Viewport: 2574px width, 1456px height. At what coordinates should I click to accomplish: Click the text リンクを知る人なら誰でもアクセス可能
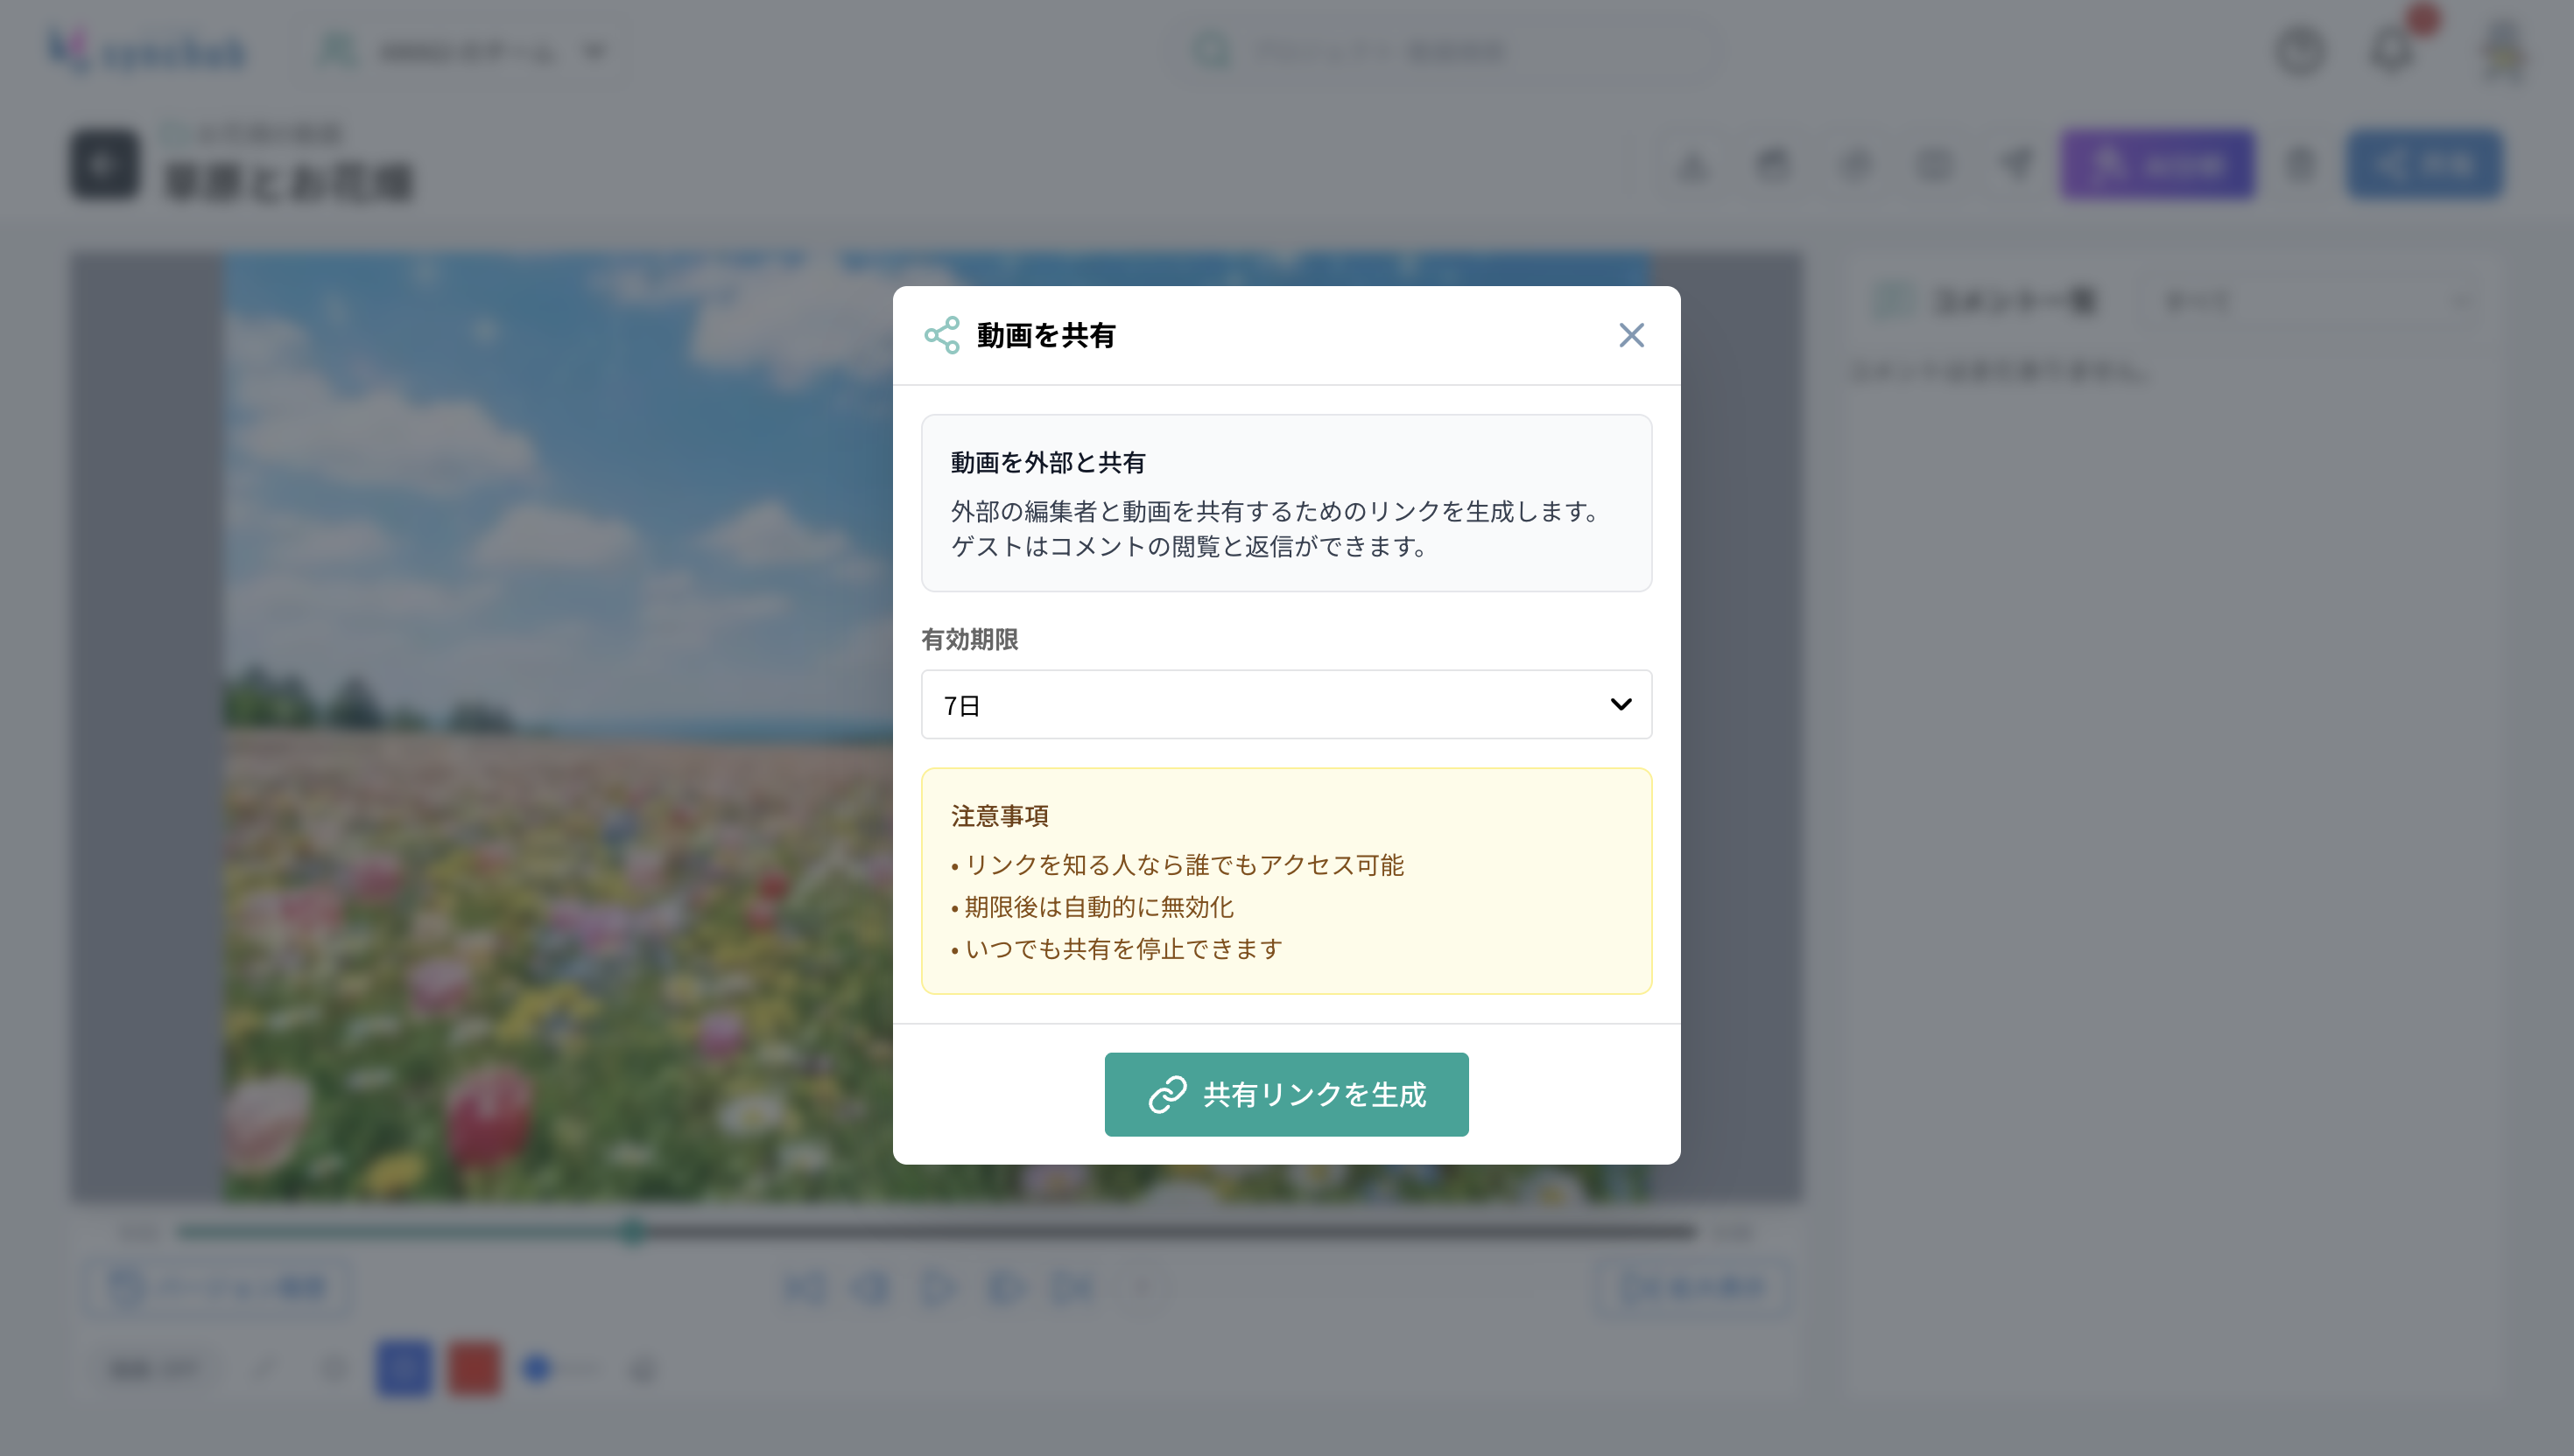point(1184,865)
